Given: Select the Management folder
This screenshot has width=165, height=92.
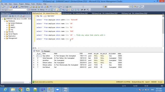Looking at the screenshot, I should pyautogui.click(x=13, y=38).
